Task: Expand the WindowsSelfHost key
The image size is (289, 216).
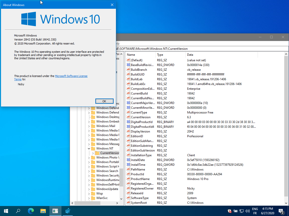Action: pos(89,184)
